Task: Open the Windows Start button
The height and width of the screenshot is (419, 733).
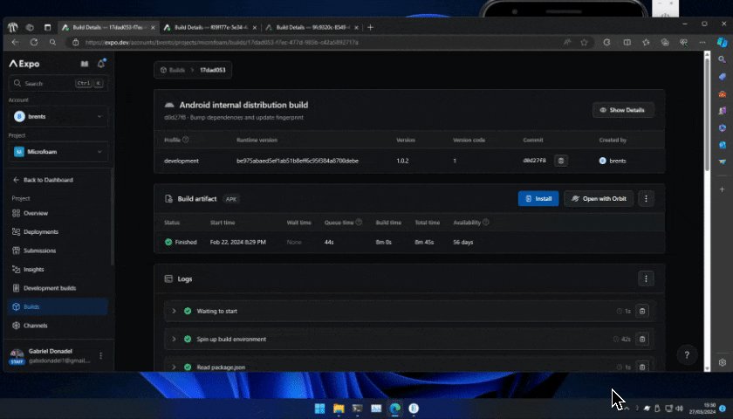Action: pos(319,409)
